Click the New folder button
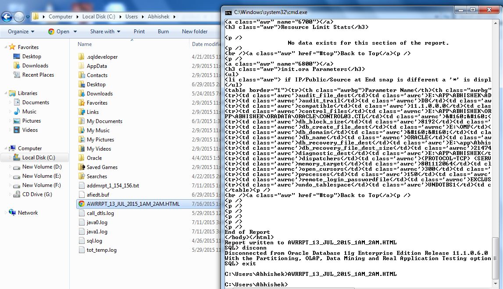This screenshot has width=503, height=289. pyautogui.click(x=195, y=32)
